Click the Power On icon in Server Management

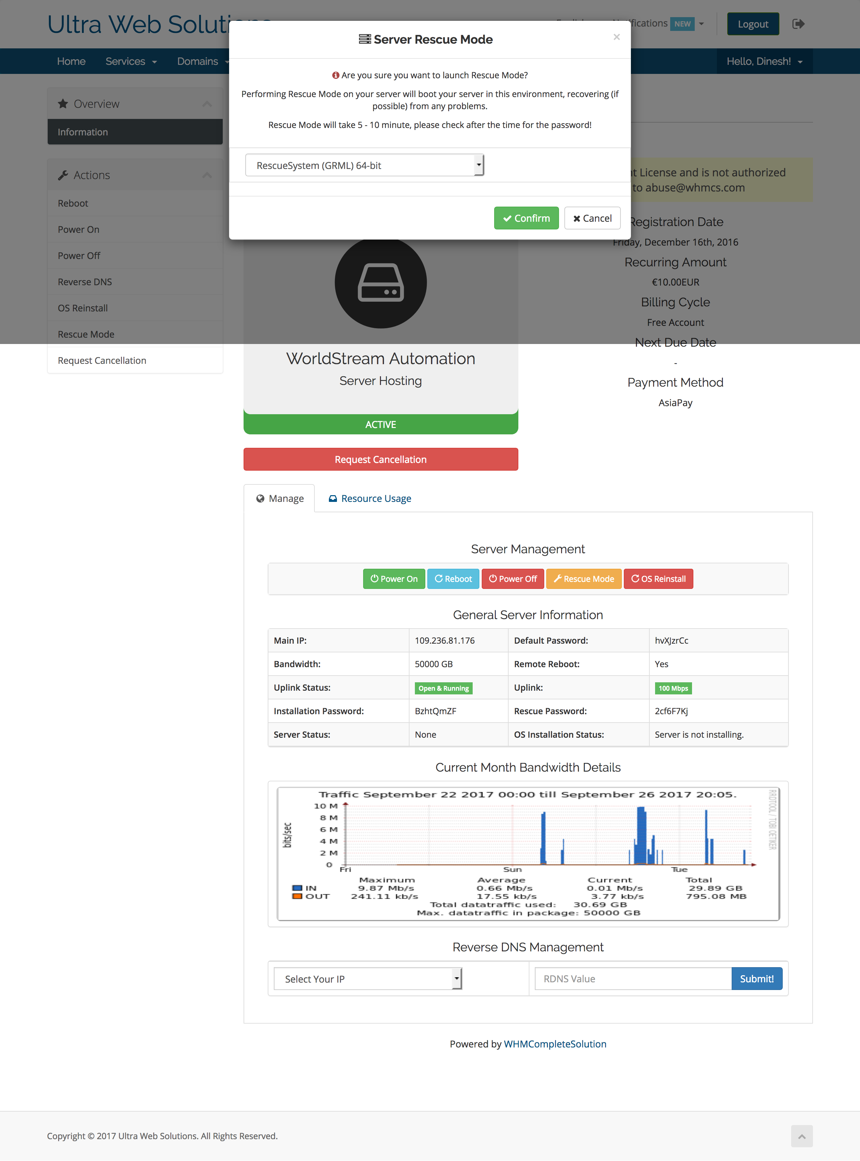pyautogui.click(x=374, y=578)
